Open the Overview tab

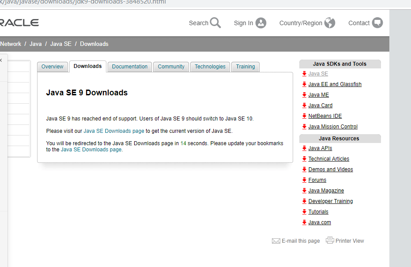(53, 67)
